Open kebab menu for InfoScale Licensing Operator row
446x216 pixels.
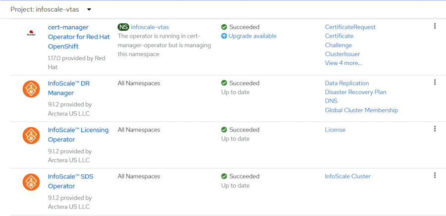coord(435,129)
